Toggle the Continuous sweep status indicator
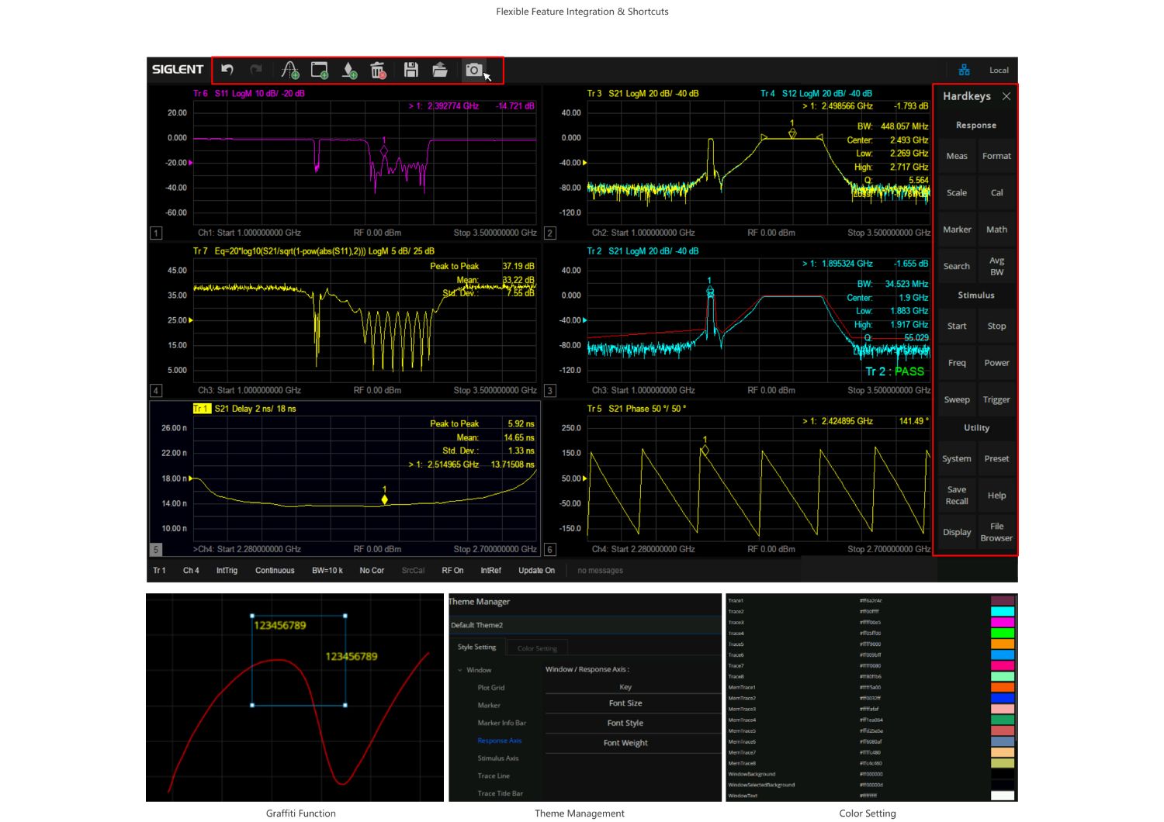 click(275, 571)
